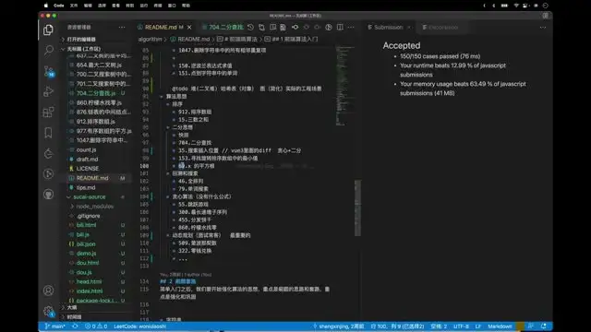Click LeetCode: woniulaoshi status bar entry

coord(139,326)
